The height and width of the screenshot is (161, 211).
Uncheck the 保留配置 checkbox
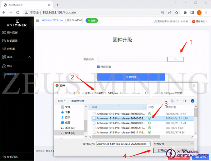pyautogui.click(x=98, y=67)
